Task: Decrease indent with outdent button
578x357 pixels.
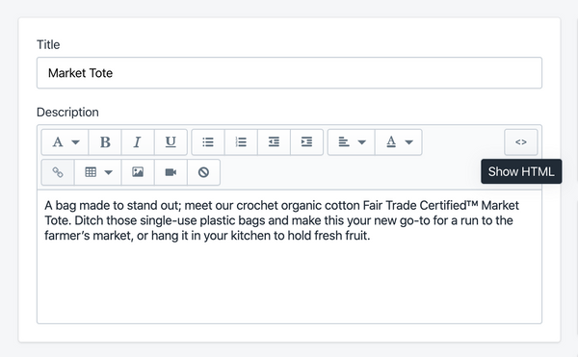Action: click(274, 142)
